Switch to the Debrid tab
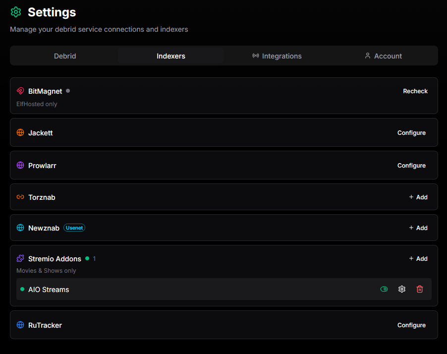447x354 pixels. tap(65, 56)
